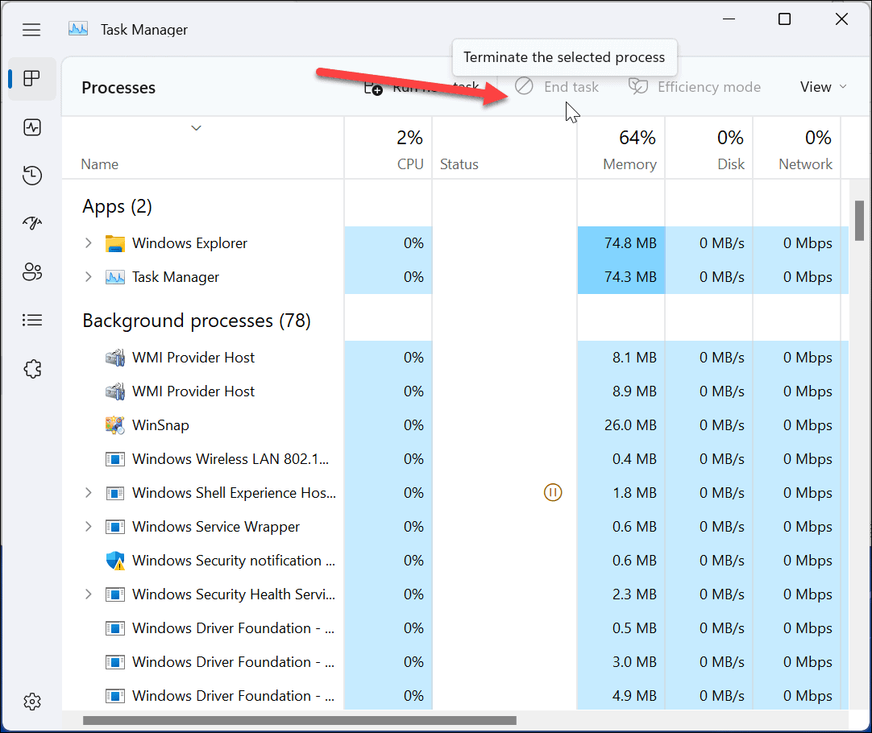The height and width of the screenshot is (733, 872).
Task: Open the Startup apps page
Action: (x=32, y=224)
